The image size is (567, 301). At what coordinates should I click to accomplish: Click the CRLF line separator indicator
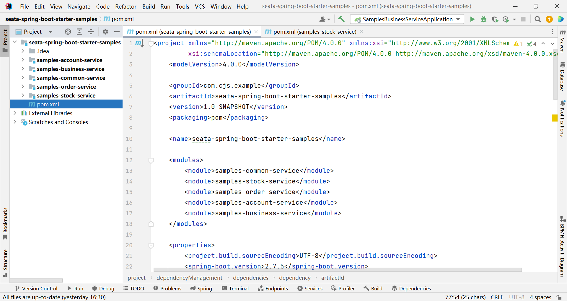click(x=497, y=297)
